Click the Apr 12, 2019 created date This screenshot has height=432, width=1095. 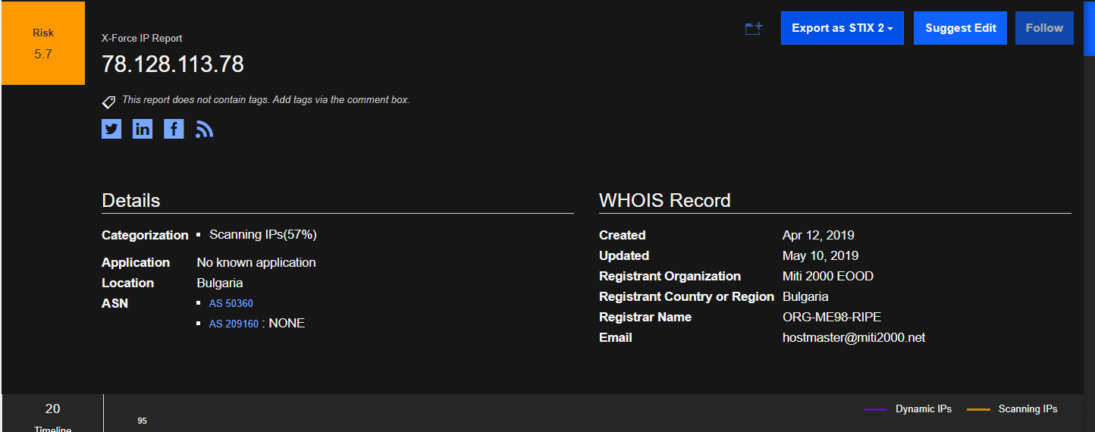(x=818, y=236)
